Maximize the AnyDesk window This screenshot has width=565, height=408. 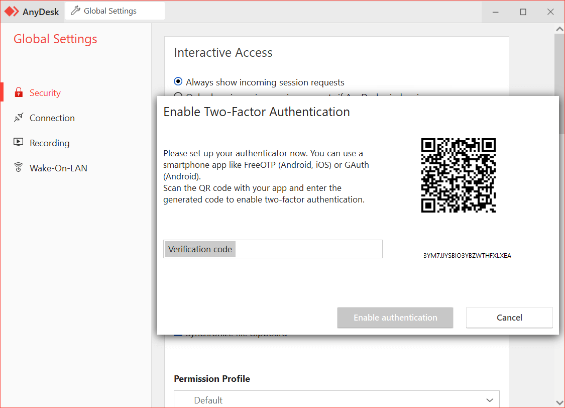pyautogui.click(x=523, y=12)
